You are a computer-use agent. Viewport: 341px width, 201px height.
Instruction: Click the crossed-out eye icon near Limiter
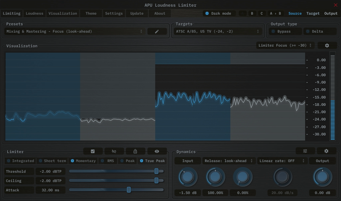point(114,151)
